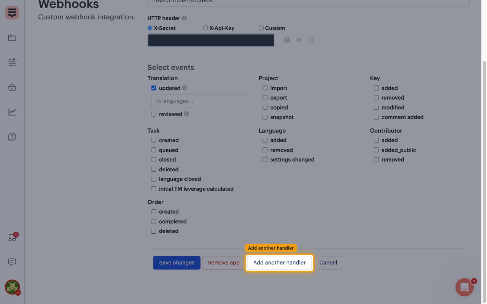
Task: Click the Remove app button
Action: (224, 263)
